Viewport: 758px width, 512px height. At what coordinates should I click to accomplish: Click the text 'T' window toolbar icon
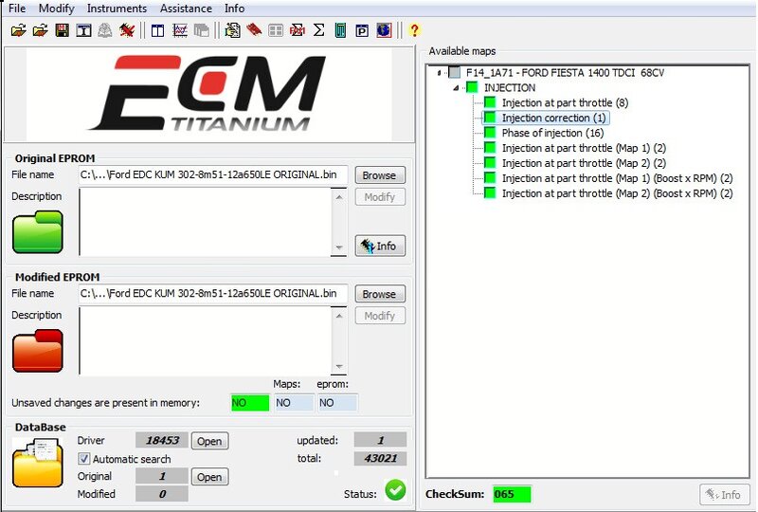tap(83, 31)
